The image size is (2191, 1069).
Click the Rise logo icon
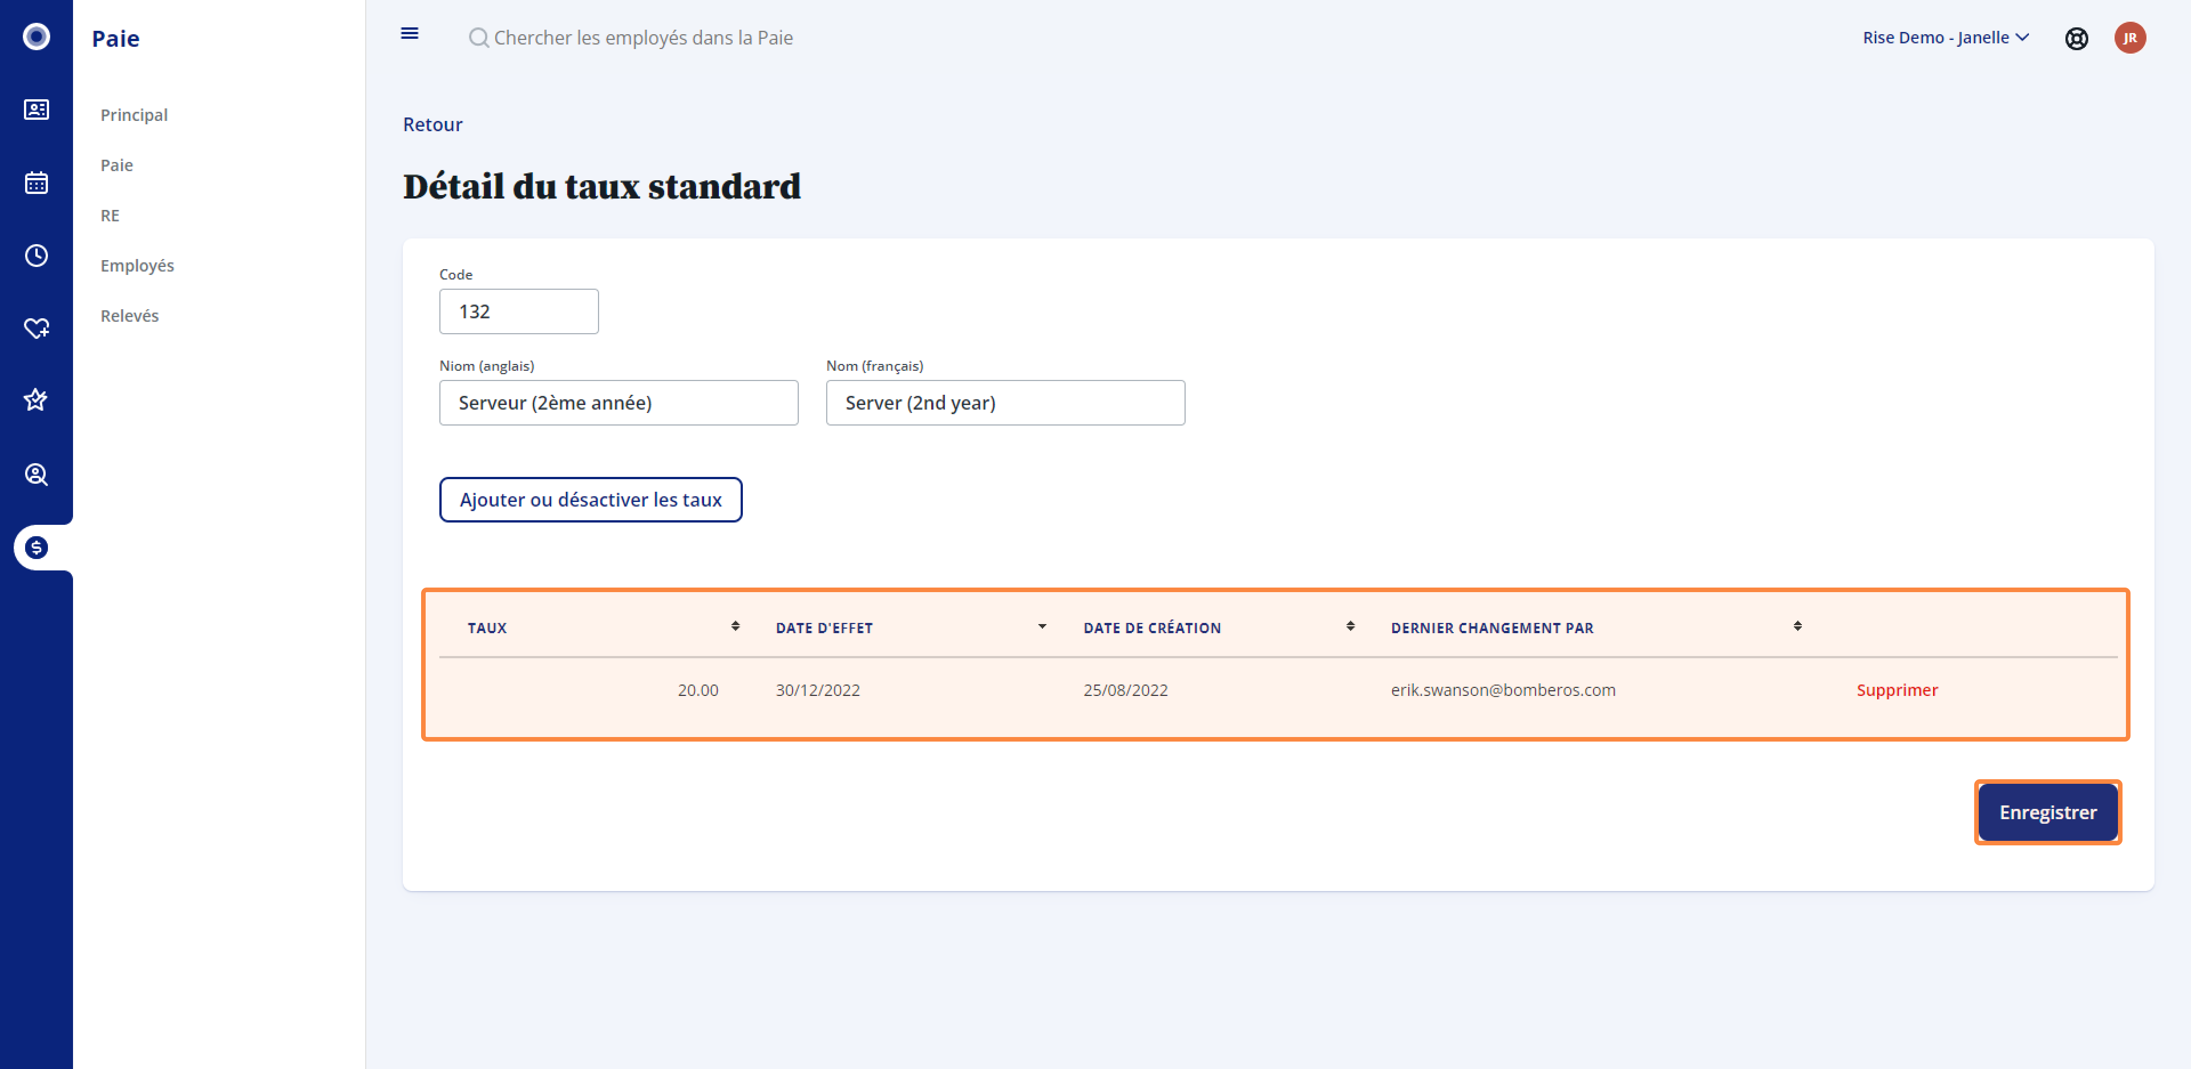pos(36,37)
